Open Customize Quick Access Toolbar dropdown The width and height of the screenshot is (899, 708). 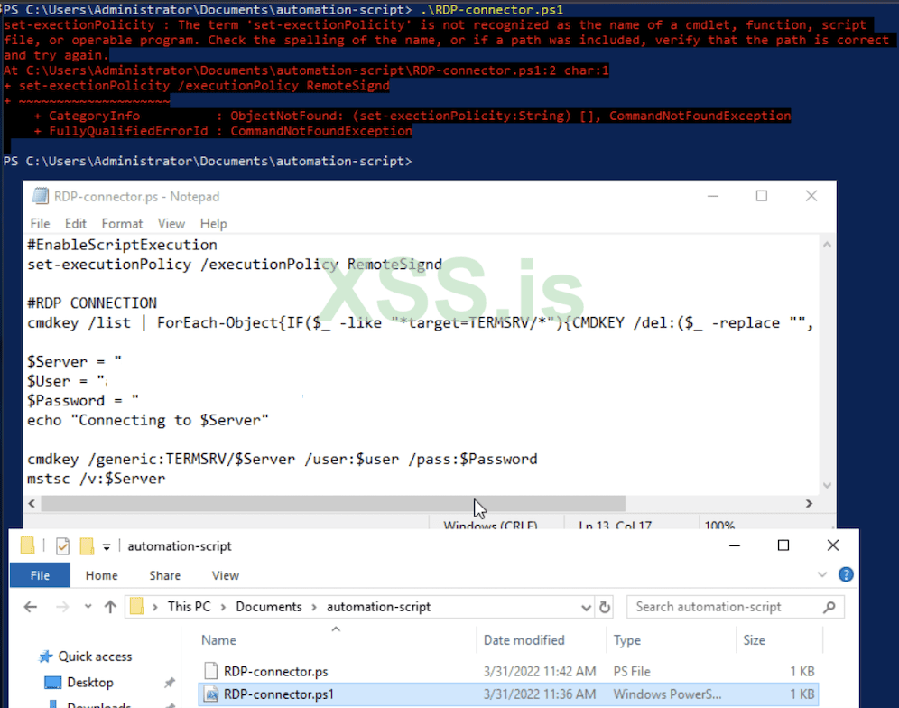[107, 546]
